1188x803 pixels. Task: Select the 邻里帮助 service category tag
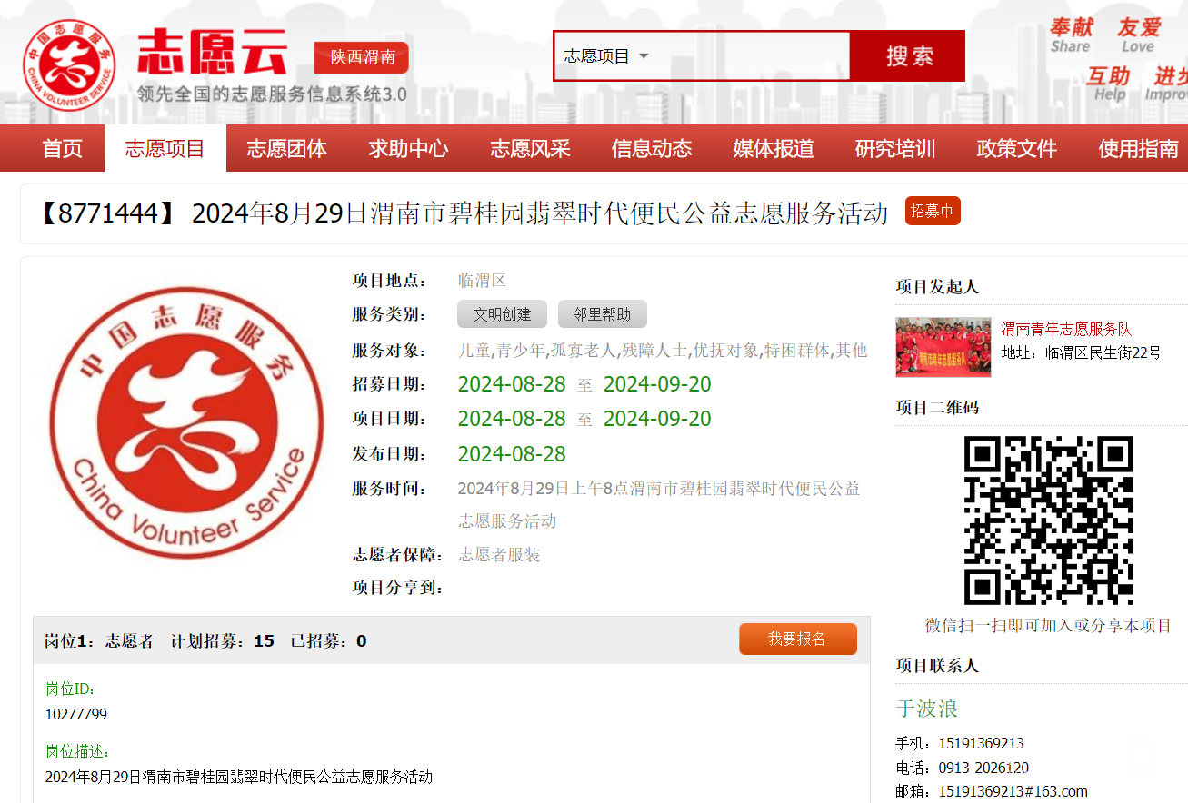coord(602,314)
